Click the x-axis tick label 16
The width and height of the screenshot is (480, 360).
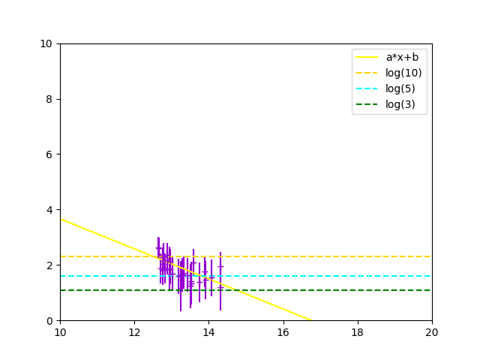283,331
